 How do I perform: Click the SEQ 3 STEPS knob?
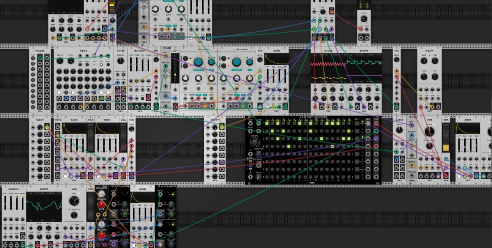tap(71, 61)
